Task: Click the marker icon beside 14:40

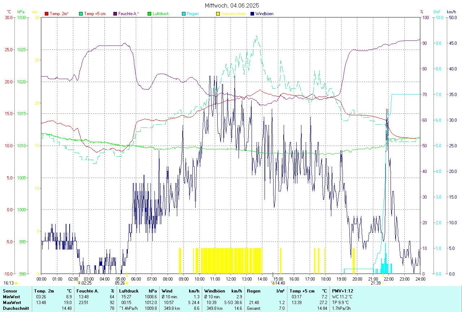Action: tap(274, 283)
